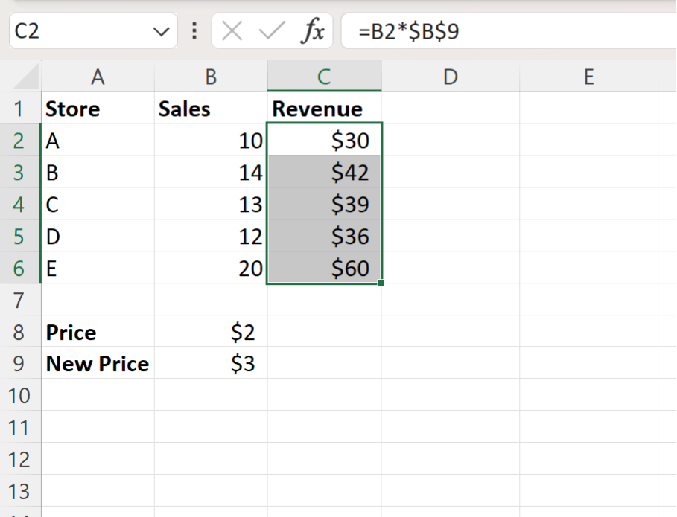Click the Enter checkmark icon in formula bar

point(272,31)
